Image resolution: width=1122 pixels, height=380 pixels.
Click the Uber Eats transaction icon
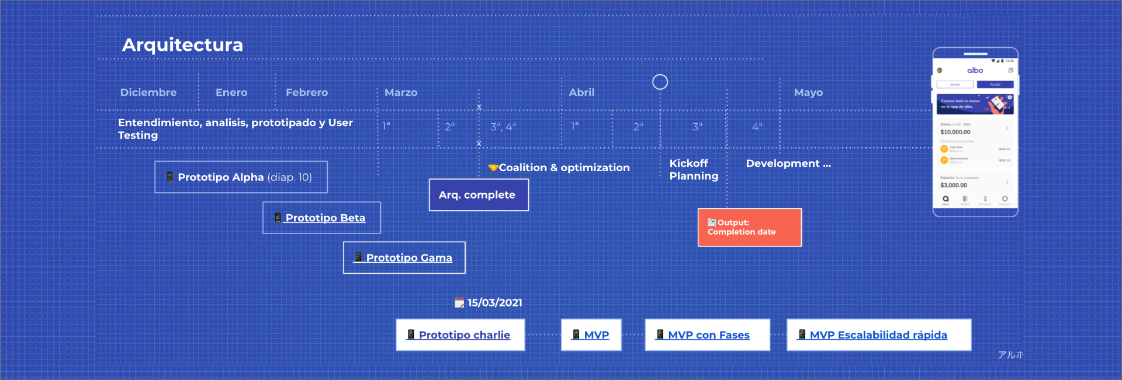click(944, 149)
